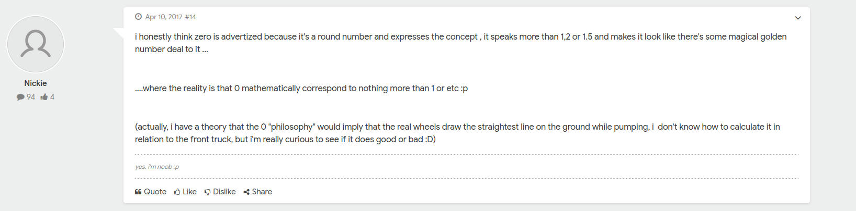
Task: Click the clock icon before post date
Action: [x=138, y=17]
